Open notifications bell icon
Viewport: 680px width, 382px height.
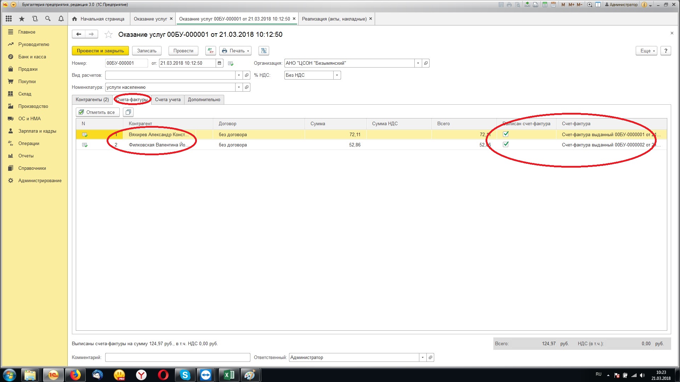(x=61, y=19)
